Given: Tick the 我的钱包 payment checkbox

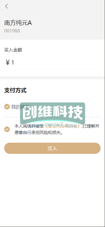Looking at the screenshot, I should (7, 107).
